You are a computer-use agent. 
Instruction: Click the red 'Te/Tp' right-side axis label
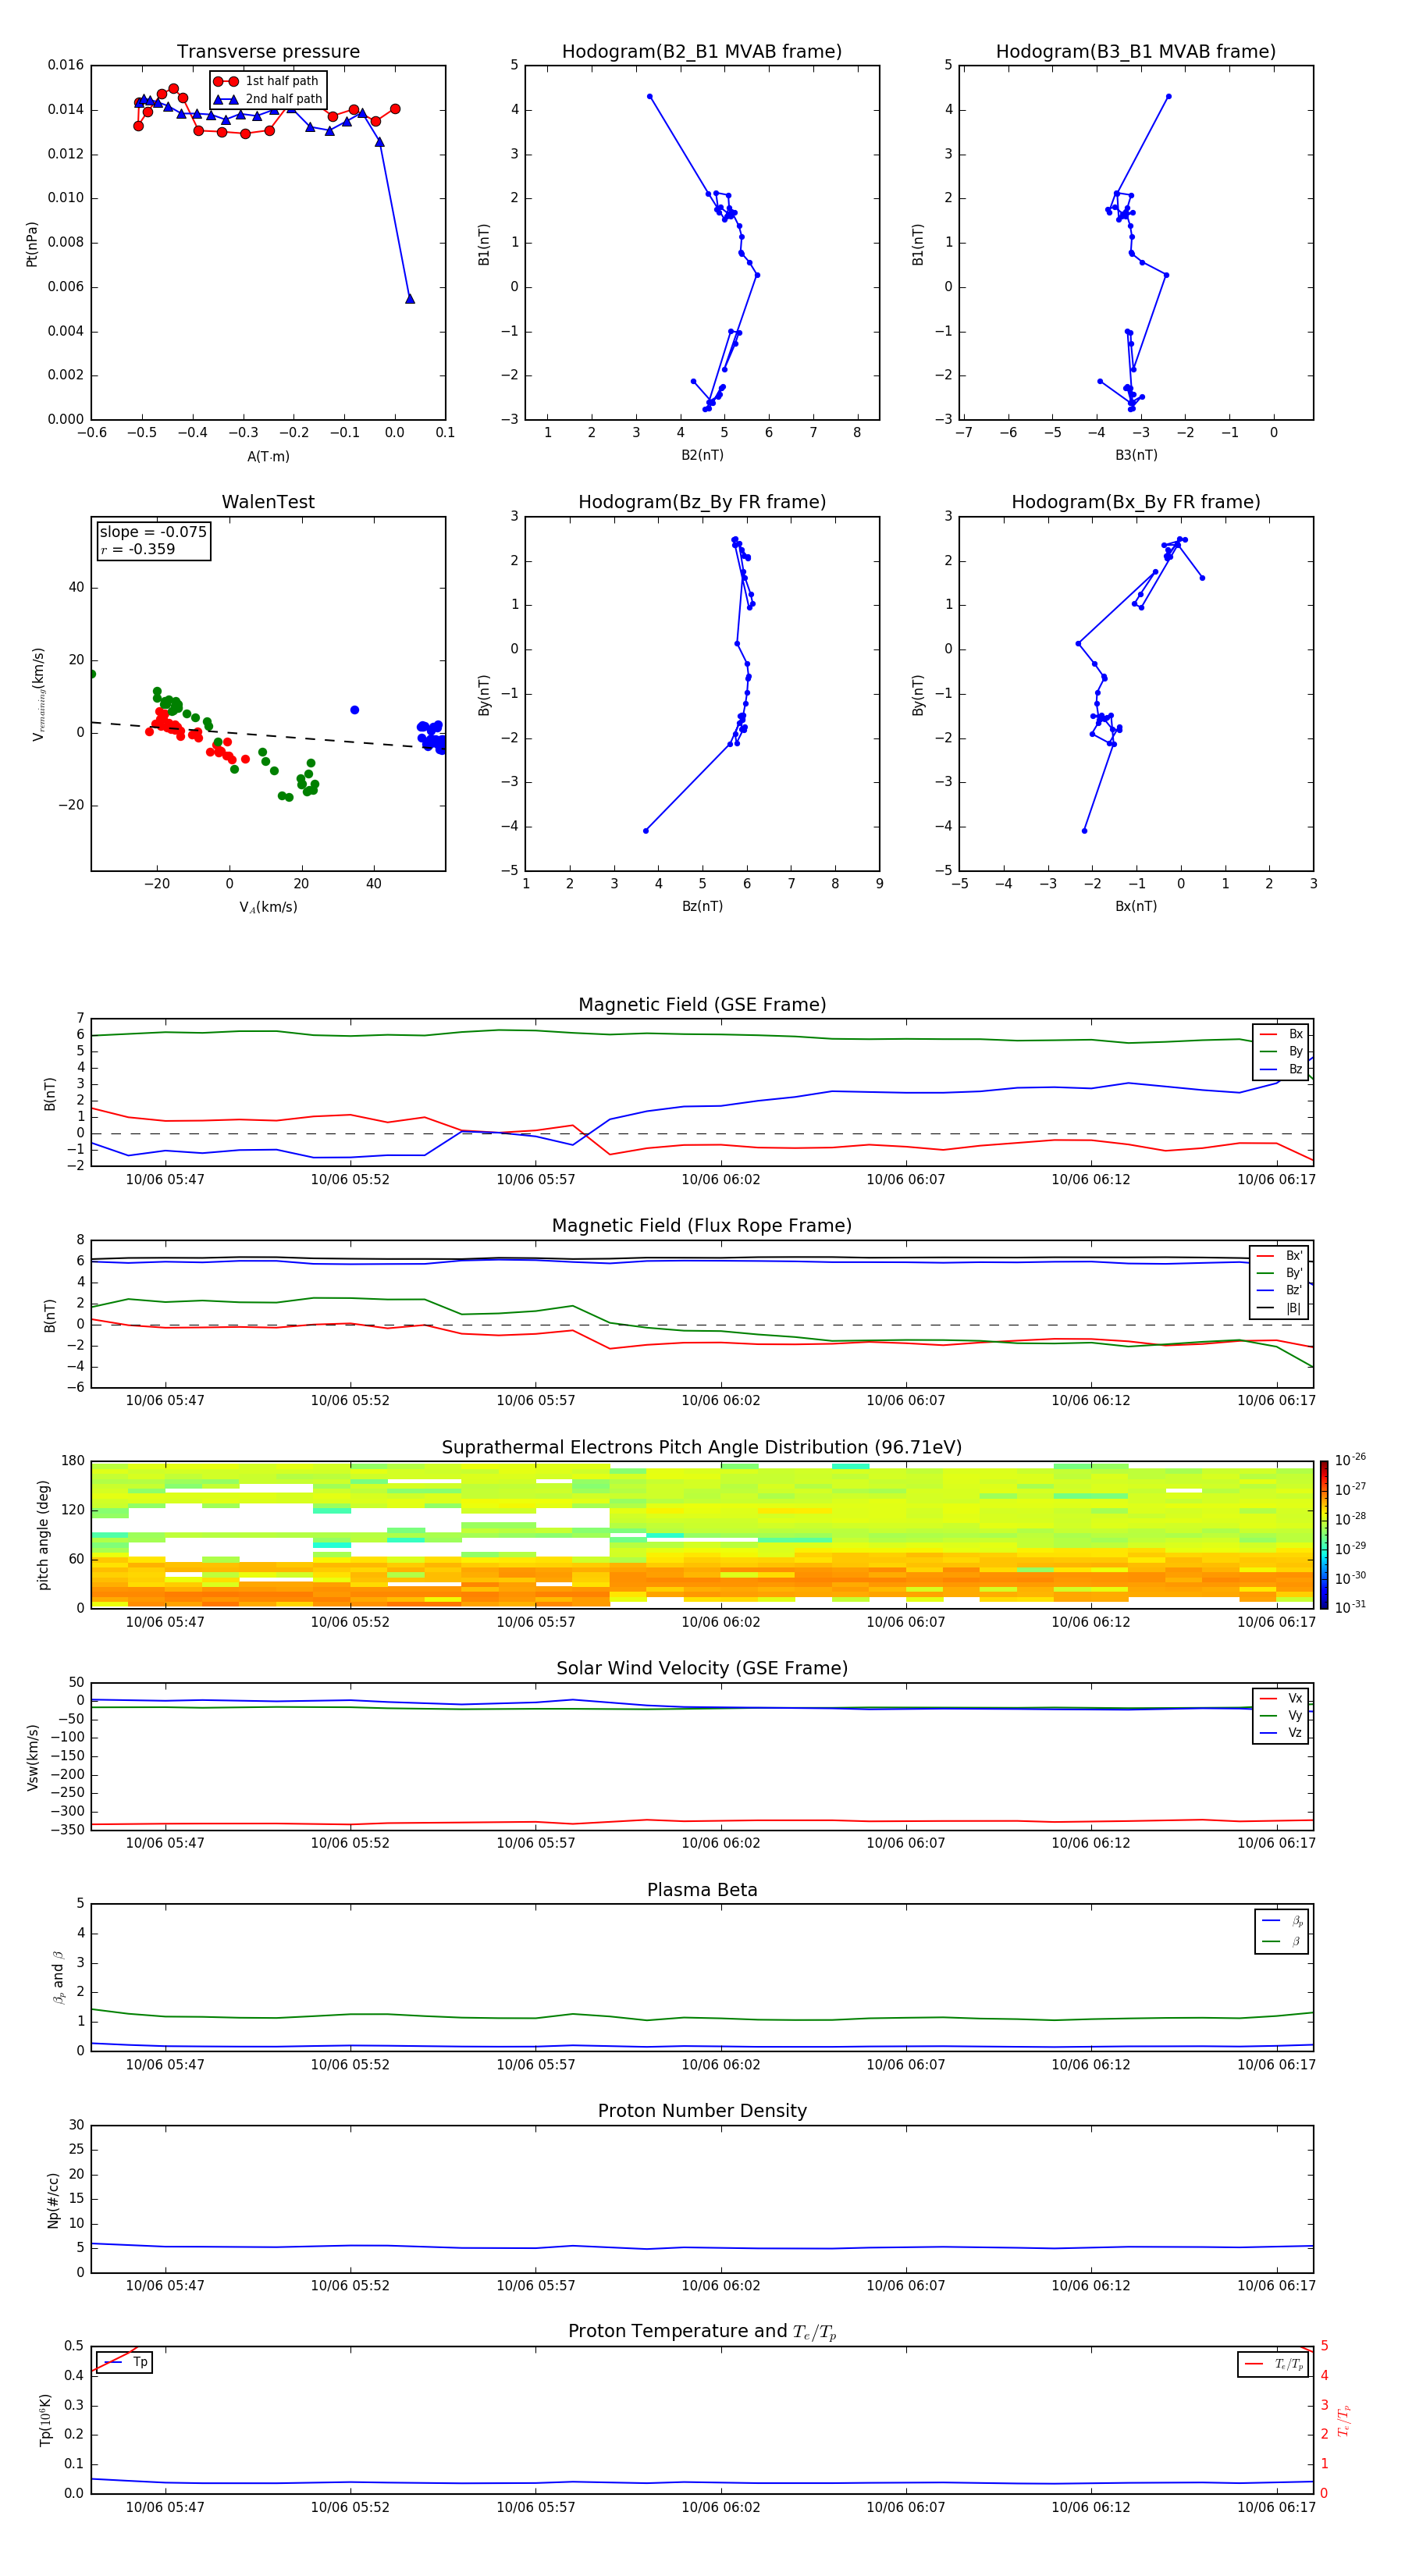[x=1344, y=2420]
